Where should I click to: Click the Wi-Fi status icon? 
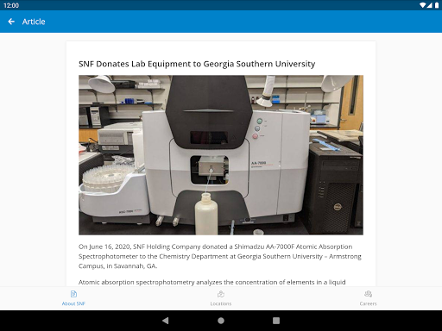(422, 5)
